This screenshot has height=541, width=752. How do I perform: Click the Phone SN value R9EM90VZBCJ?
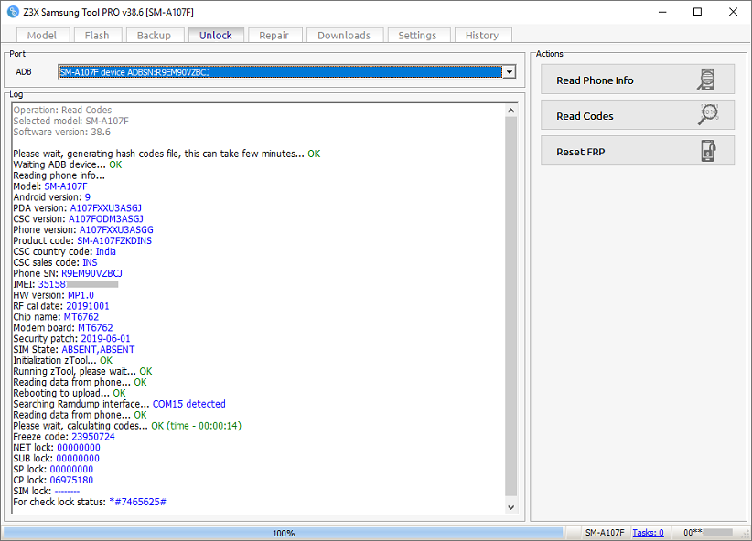(91, 273)
